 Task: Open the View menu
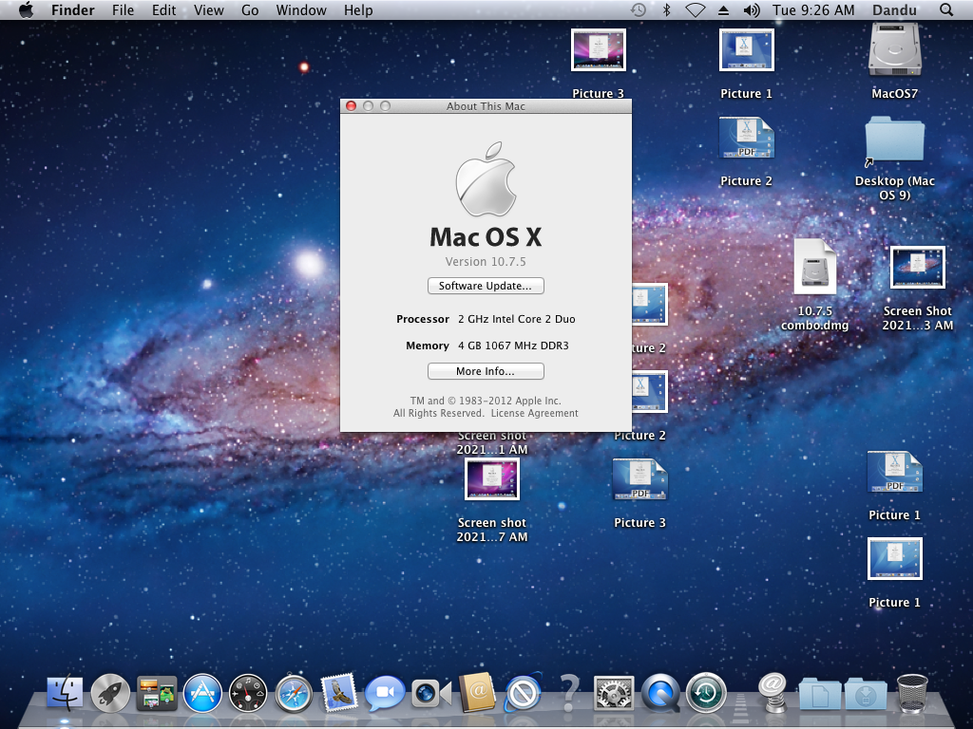[x=208, y=9]
